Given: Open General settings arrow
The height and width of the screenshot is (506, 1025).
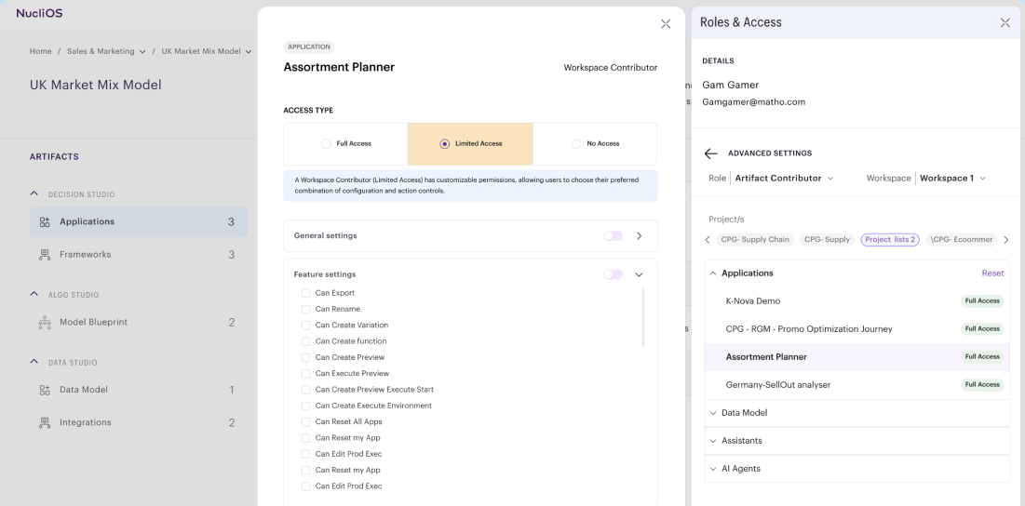Looking at the screenshot, I should 640,235.
